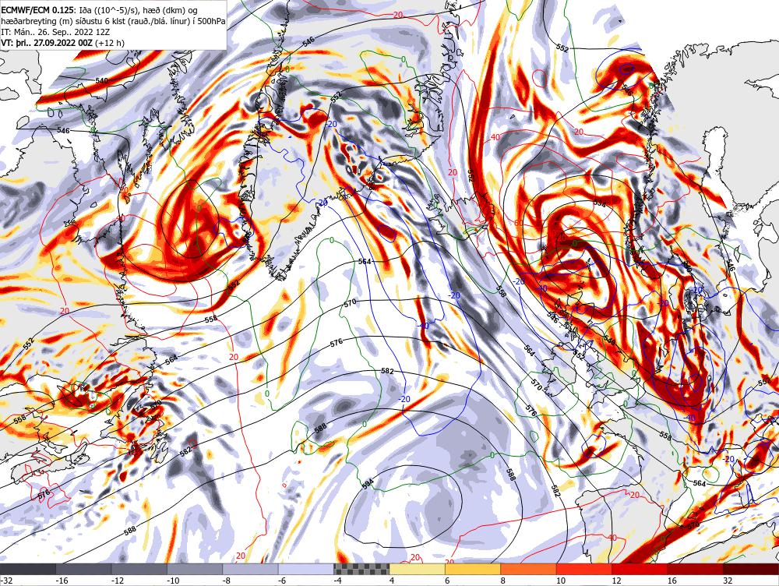Click the "8" legend value

(x=503, y=581)
